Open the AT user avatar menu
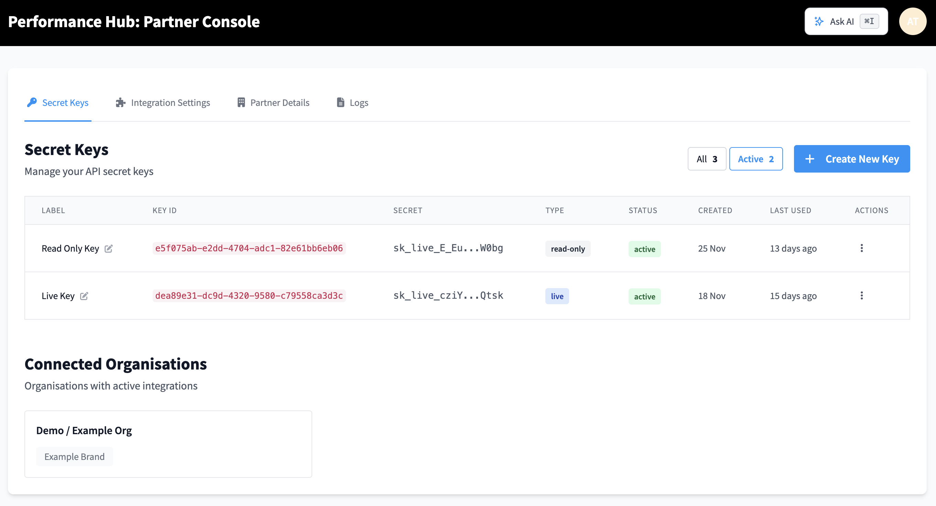The width and height of the screenshot is (936, 506). tap(912, 21)
